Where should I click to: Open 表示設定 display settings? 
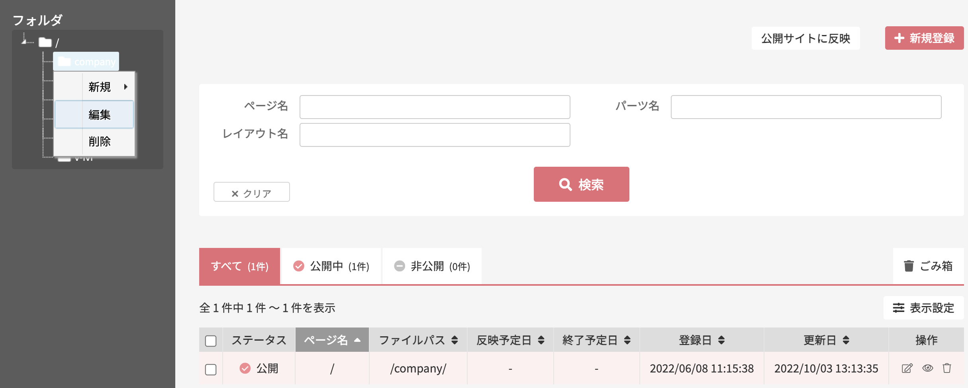pyautogui.click(x=923, y=308)
